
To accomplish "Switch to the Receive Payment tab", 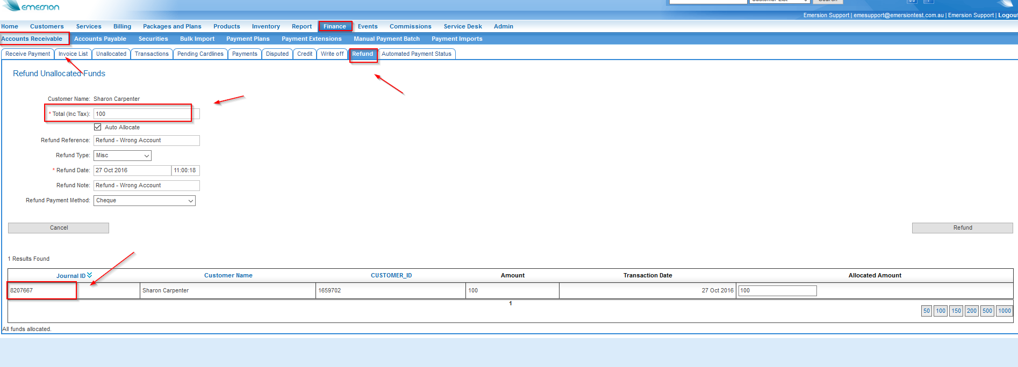I will pos(27,54).
